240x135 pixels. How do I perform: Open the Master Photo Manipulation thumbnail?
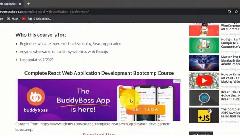(204, 63)
